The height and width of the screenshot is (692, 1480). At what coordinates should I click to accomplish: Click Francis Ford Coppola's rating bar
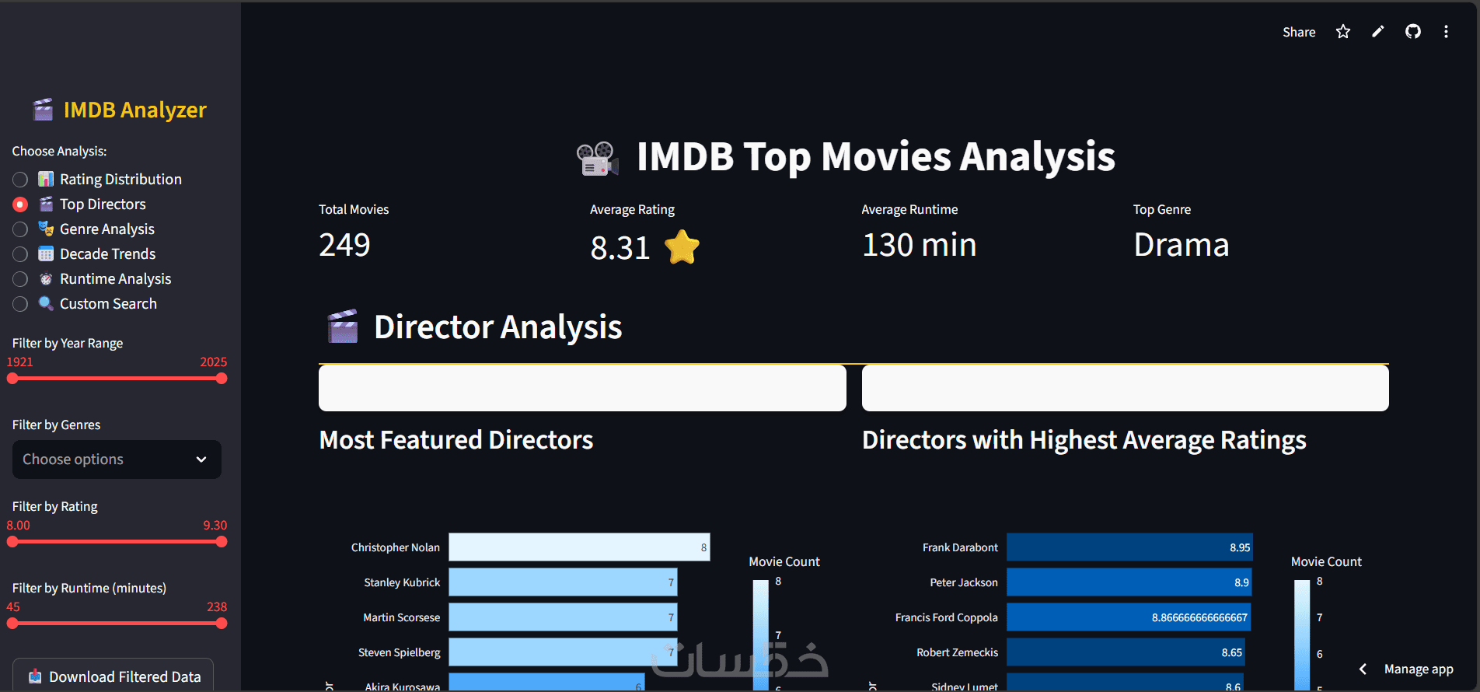tap(1129, 617)
